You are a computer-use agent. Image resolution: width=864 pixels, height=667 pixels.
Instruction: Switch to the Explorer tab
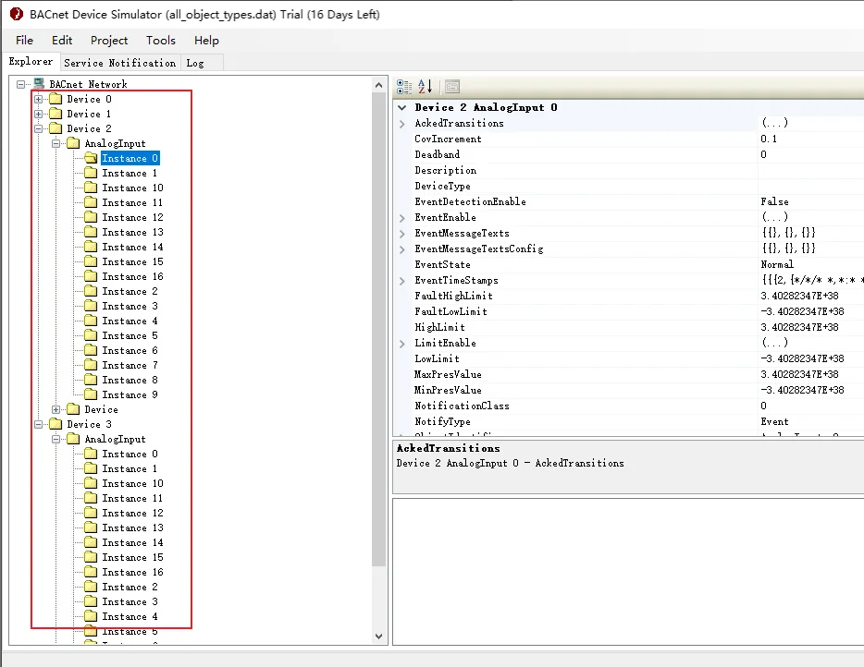pyautogui.click(x=31, y=62)
